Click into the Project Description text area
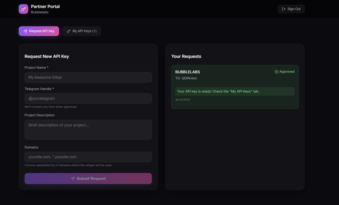This screenshot has width=339, height=205. coord(88,130)
